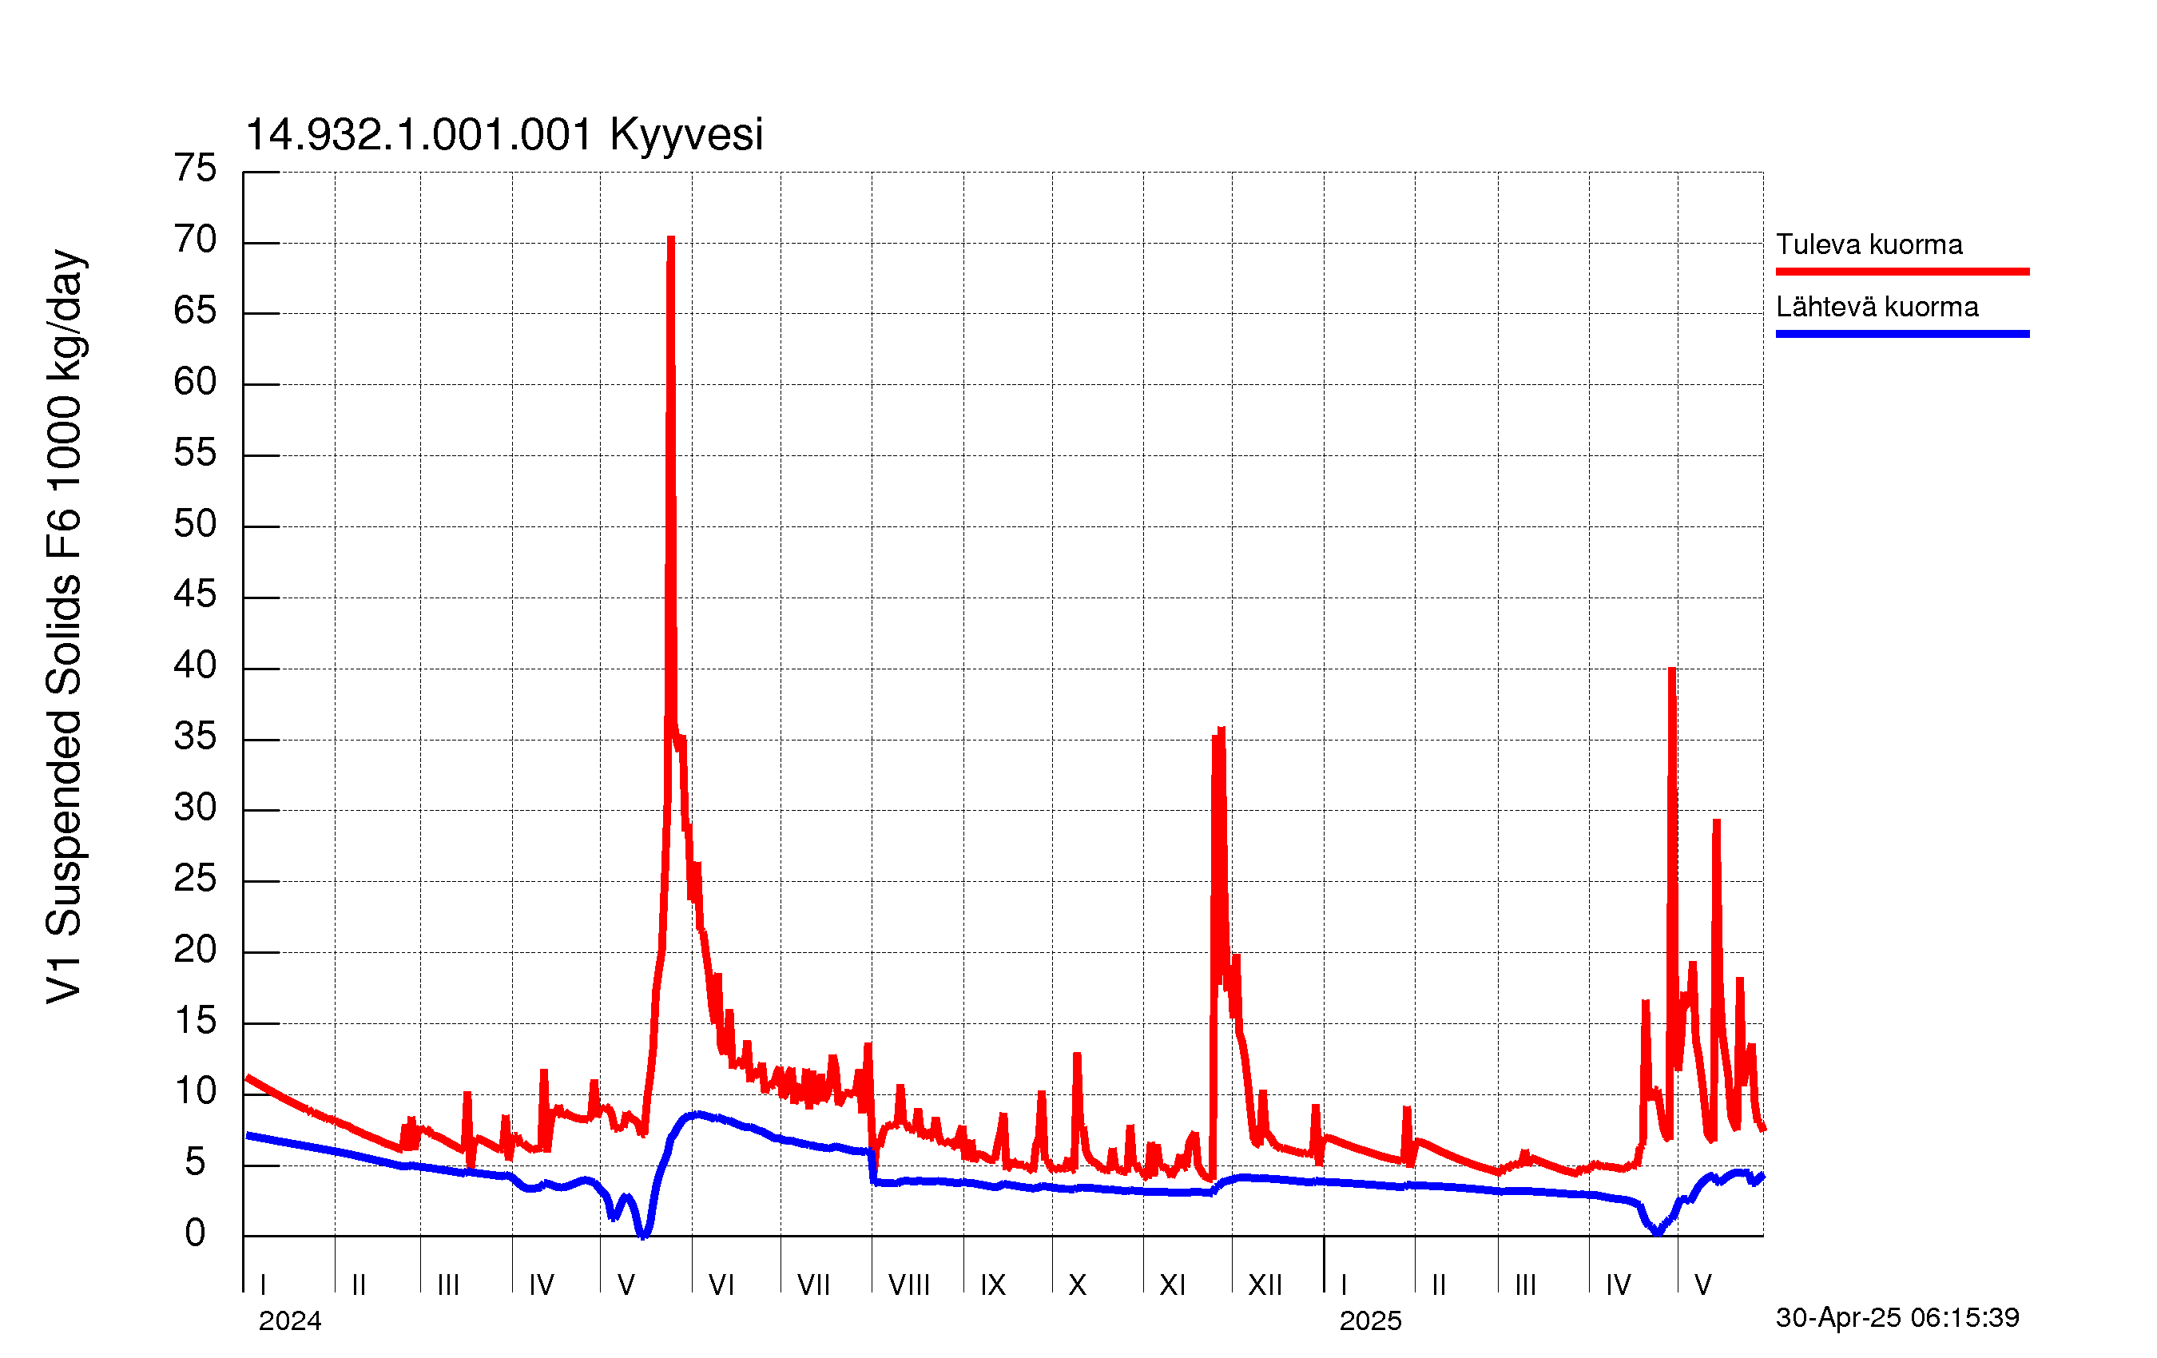Image resolution: width=2157 pixels, height=1358 pixels.
Task: Click month label VII on the x-axis
Action: (813, 1285)
